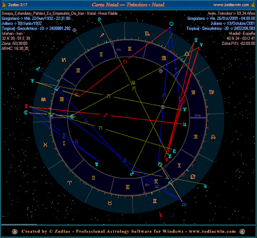The height and width of the screenshot is (238, 257).
Task: Click the transit Jupiter glyph near Cancer
Action: (x=206, y=185)
